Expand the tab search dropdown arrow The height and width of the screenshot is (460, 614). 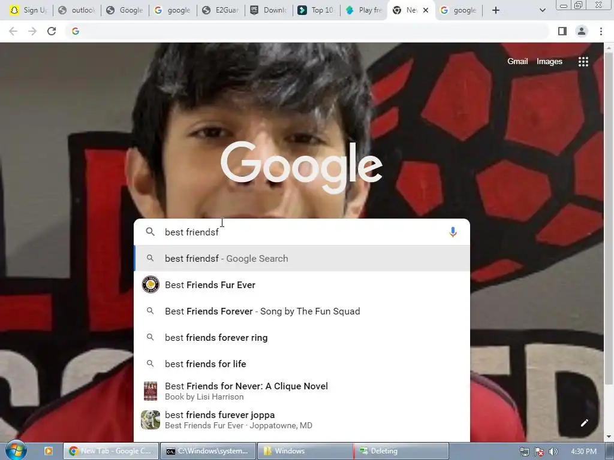click(542, 10)
